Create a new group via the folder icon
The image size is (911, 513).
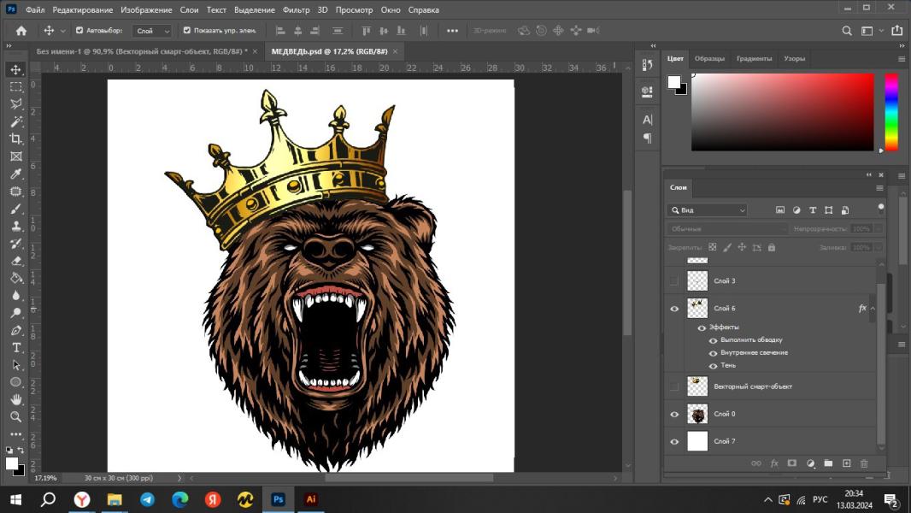pyautogui.click(x=828, y=463)
